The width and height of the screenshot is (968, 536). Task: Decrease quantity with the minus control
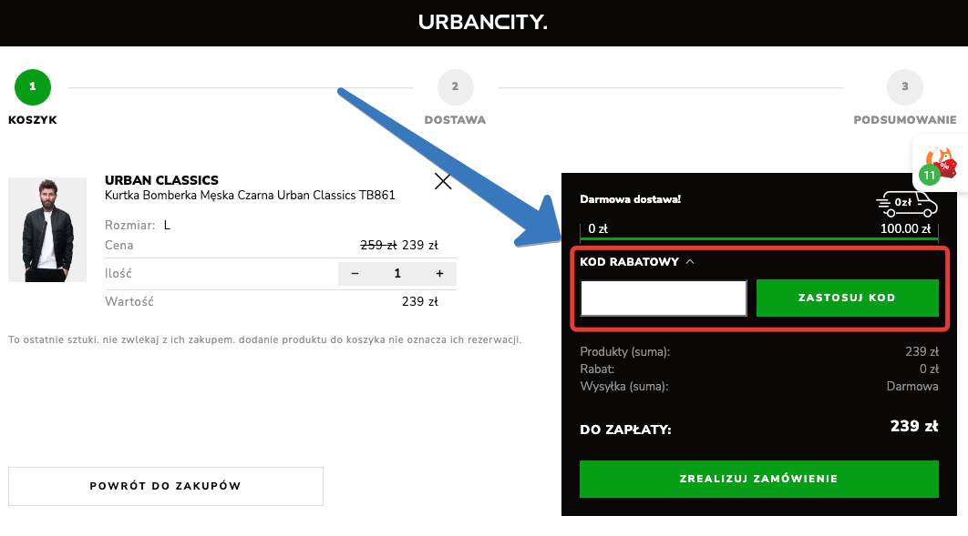pos(355,273)
